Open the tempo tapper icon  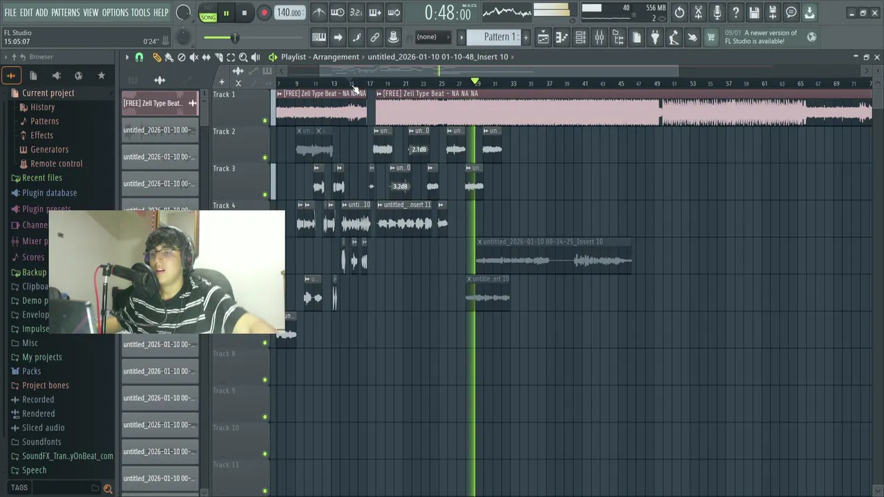coord(674,37)
